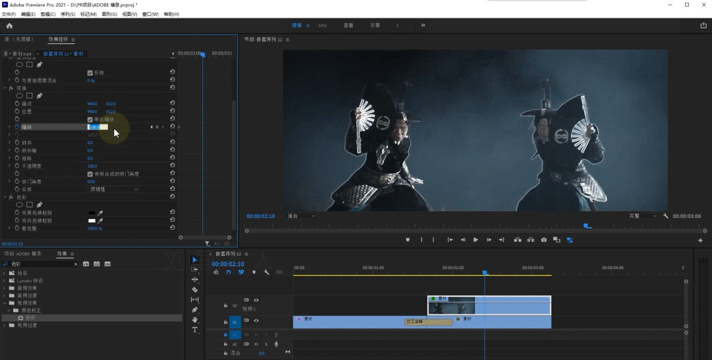712x360 pixels.
Task: Open the 窗口(W) menu
Action: [150, 14]
